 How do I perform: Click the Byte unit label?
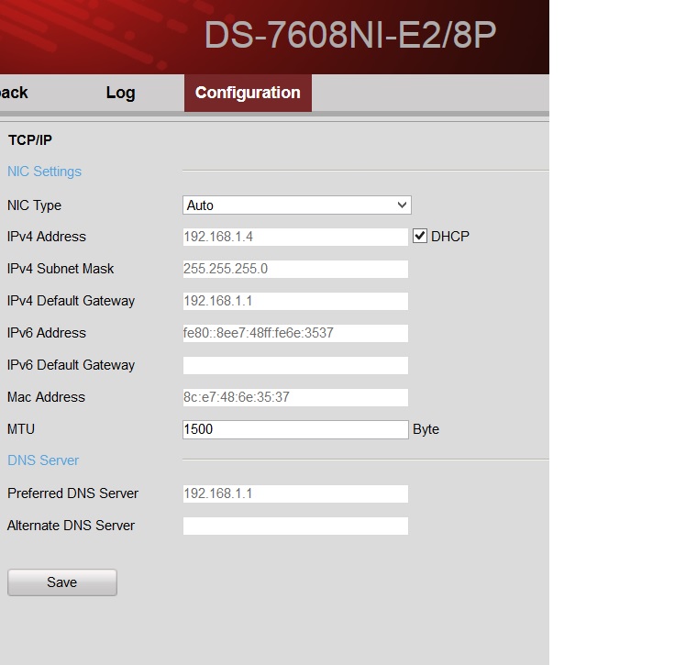(x=426, y=429)
